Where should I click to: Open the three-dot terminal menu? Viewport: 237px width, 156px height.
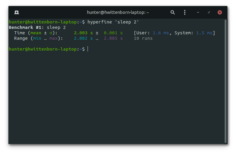185,12
